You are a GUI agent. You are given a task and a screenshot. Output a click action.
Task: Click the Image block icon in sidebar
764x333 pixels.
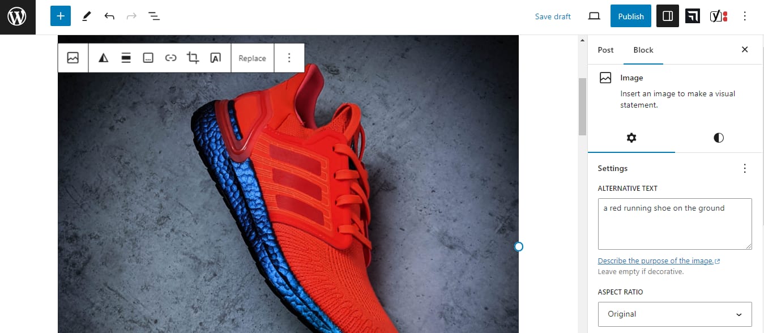click(605, 78)
